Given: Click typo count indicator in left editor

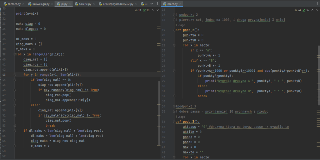Looking at the screenshot, I should 146,10.
